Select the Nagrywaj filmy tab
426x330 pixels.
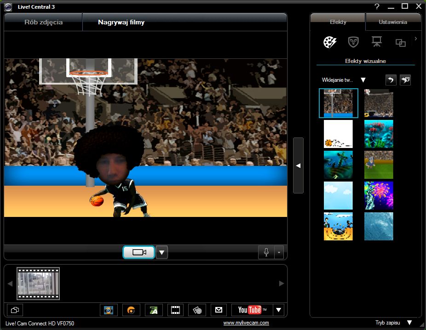[x=121, y=22]
